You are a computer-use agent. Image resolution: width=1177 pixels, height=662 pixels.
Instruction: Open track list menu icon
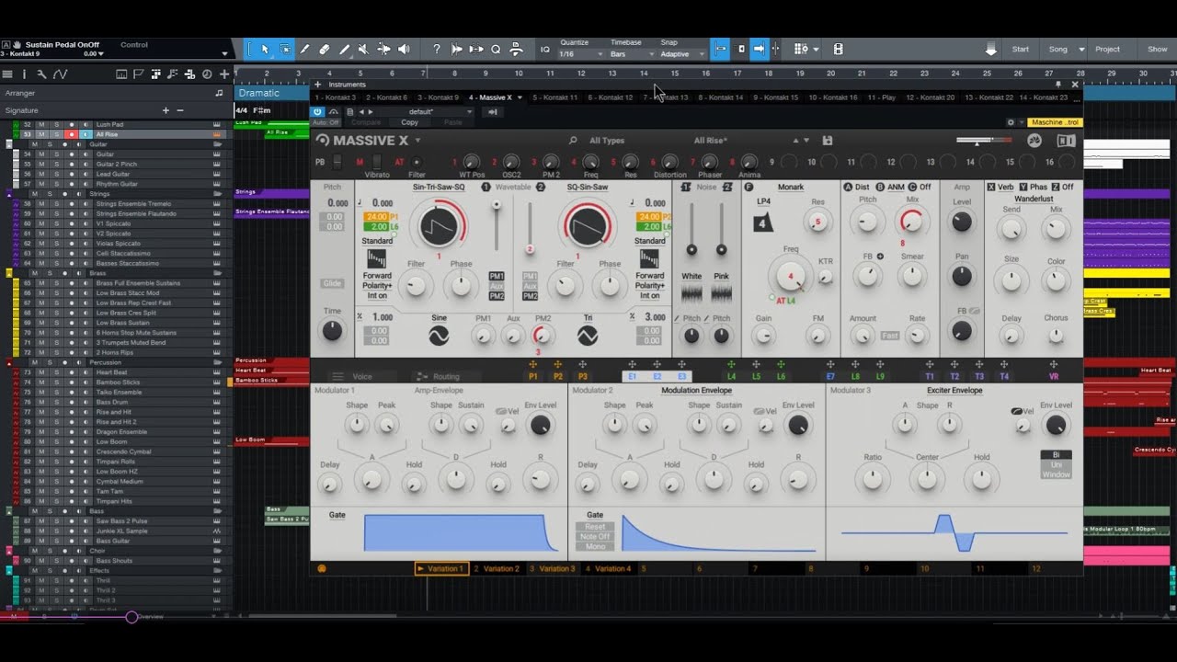point(7,74)
